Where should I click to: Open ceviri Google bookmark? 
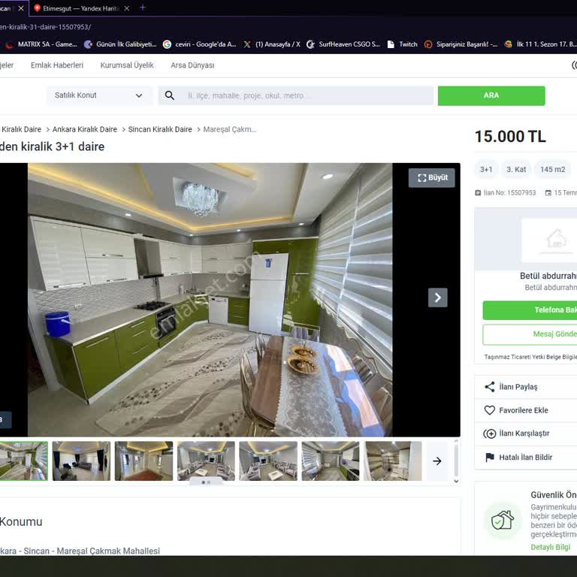199,44
